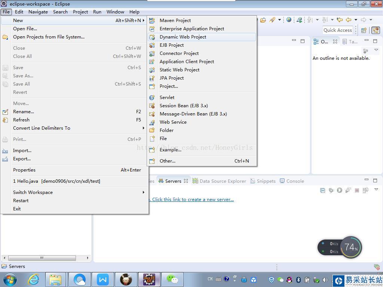Viewport: 383px width, 287px height.
Task: Select Dynamic Web Project in submenu
Action: 202,37
